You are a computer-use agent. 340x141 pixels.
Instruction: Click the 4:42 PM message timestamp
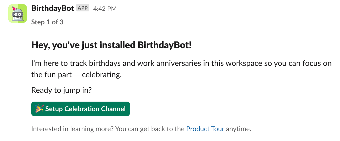tap(105, 9)
